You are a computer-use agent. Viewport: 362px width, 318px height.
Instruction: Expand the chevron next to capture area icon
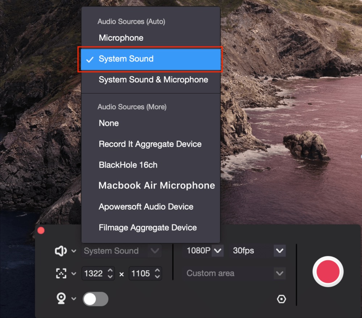pyautogui.click(x=73, y=274)
